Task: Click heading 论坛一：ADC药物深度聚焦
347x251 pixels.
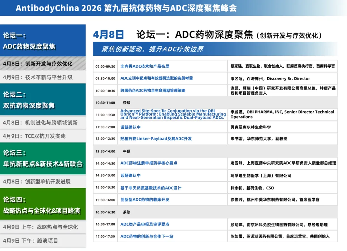Action: coord(195,34)
